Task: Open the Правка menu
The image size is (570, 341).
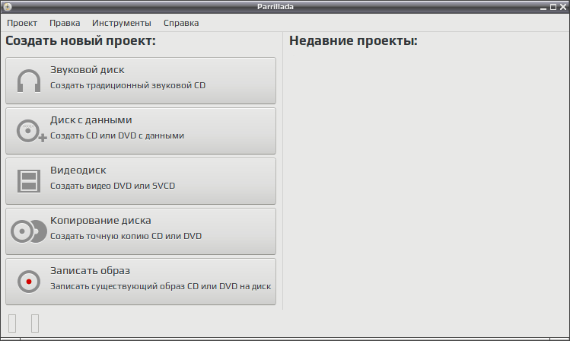Action: tap(65, 23)
